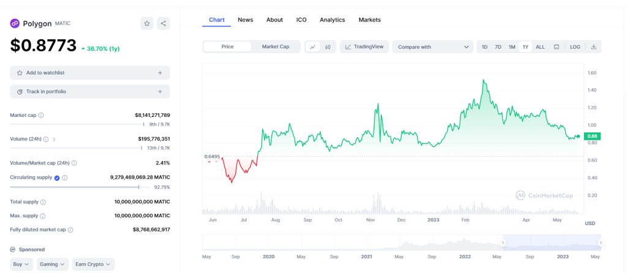Show Volume (24h) info icon
This screenshot has height=273, width=627.
point(46,139)
